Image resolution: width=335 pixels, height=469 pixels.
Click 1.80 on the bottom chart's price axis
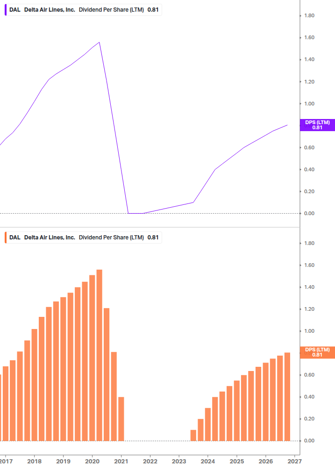click(309, 243)
